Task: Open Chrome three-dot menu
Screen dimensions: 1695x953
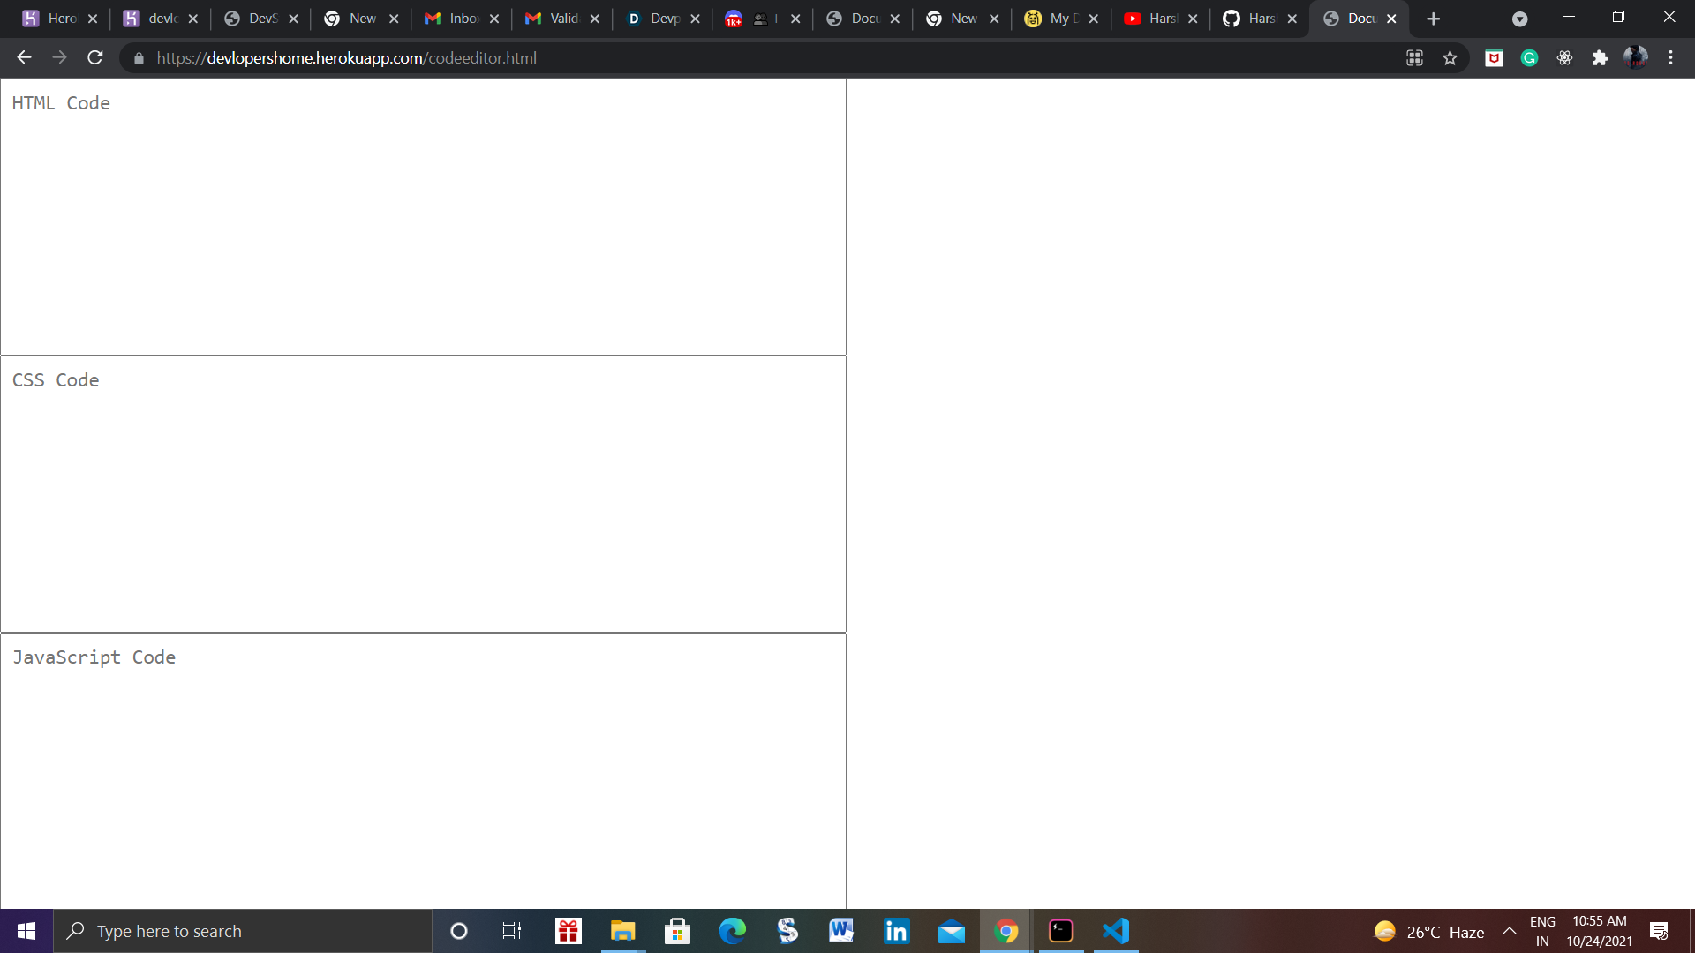Action: pyautogui.click(x=1670, y=58)
